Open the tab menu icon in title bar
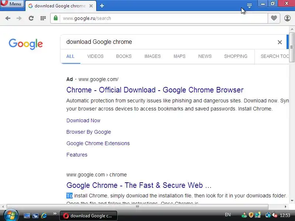 pyautogui.click(x=249, y=6)
